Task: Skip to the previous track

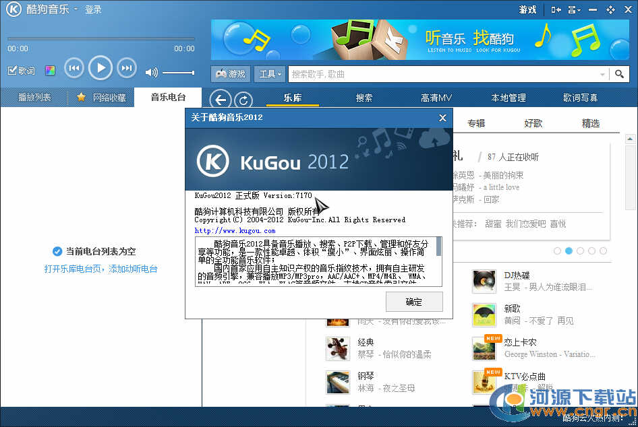Action: coord(74,67)
